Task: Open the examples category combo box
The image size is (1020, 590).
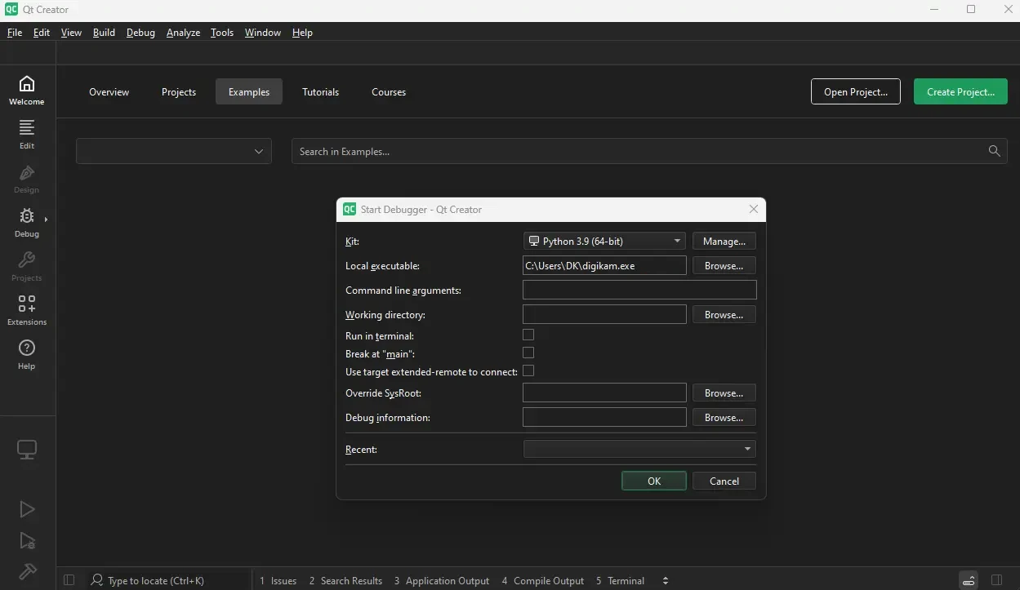Action: click(173, 151)
